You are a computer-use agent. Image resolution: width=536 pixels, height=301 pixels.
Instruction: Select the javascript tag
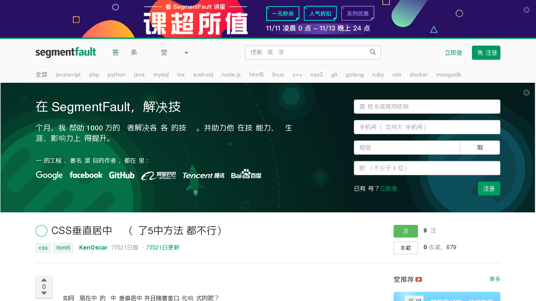[68, 74]
